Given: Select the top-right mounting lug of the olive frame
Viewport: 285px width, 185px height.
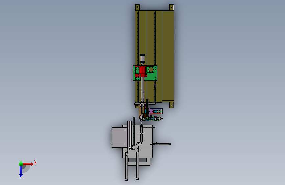Looking at the screenshot, I should point(171,8).
